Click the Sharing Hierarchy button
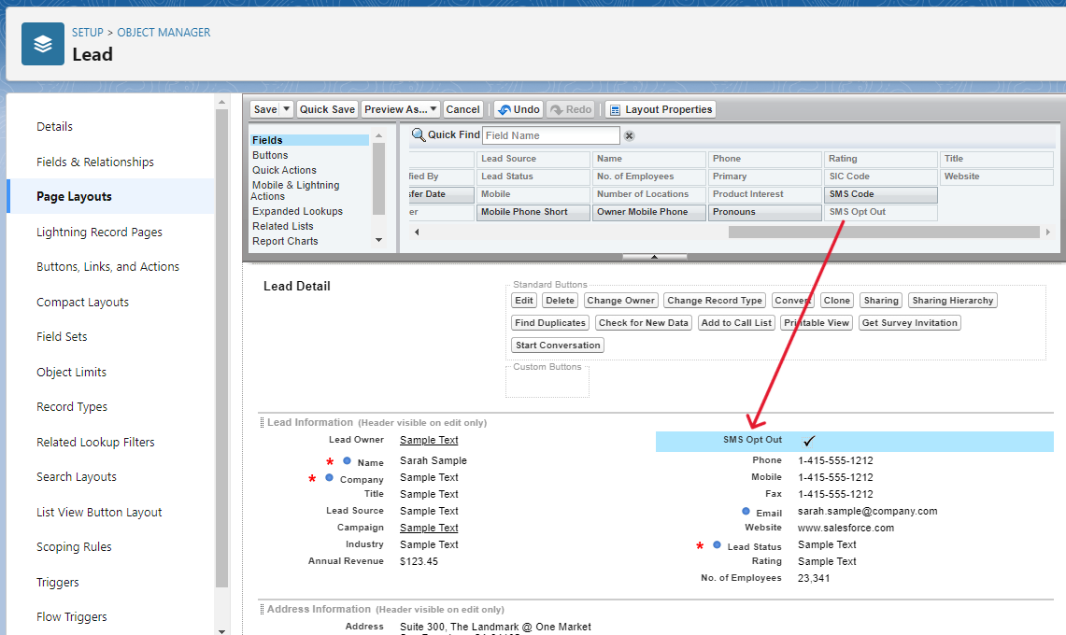1066x635 pixels. [x=952, y=301]
